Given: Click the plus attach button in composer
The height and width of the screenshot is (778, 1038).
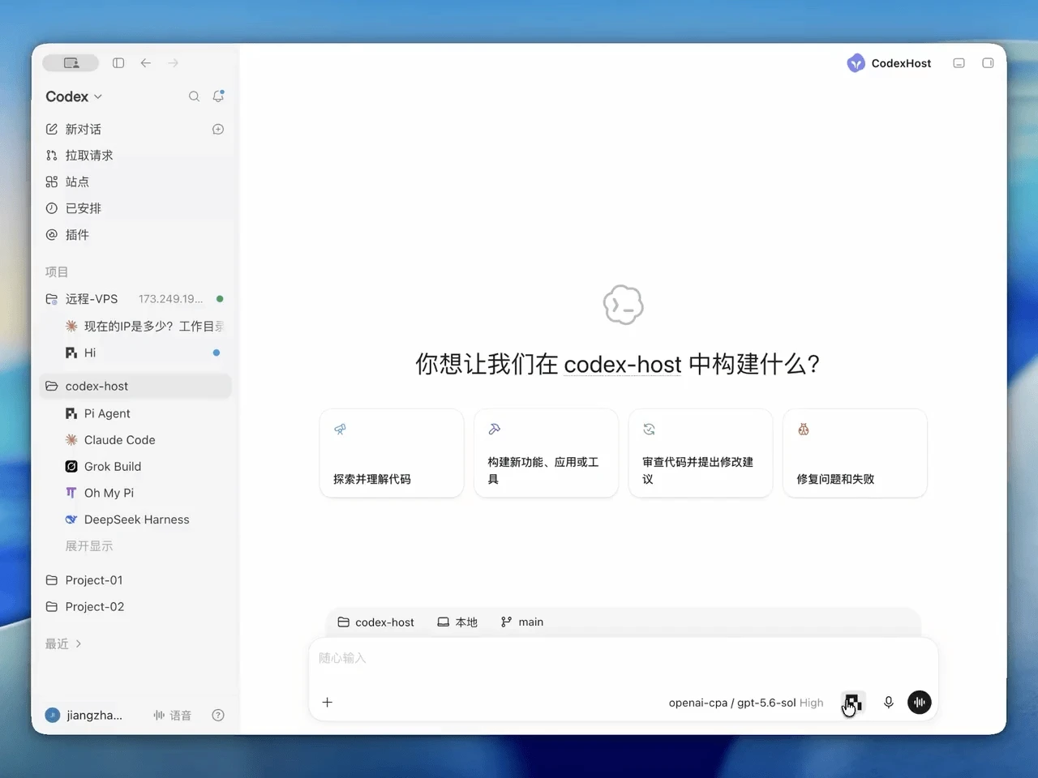Looking at the screenshot, I should [328, 703].
